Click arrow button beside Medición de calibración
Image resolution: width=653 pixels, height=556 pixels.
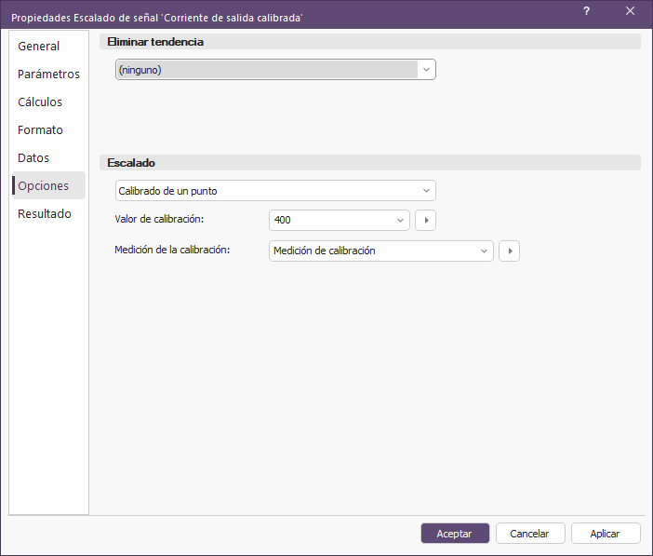point(509,251)
